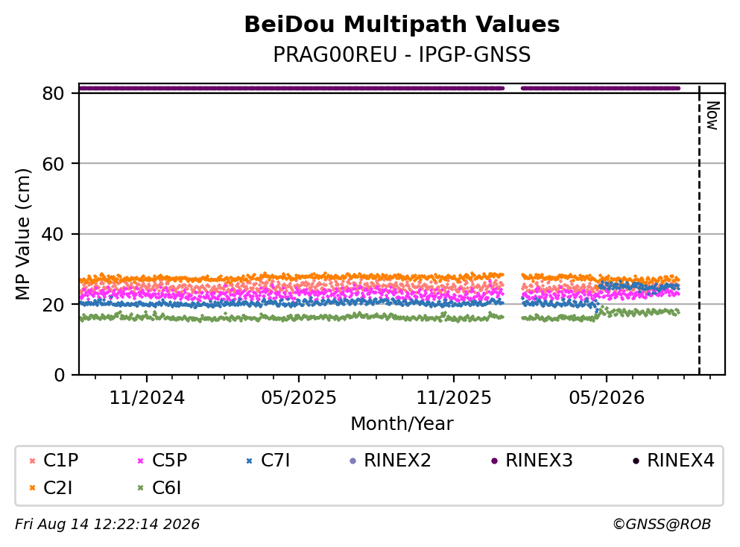
Task: Click the C2I orange legend marker
Action: point(32,488)
